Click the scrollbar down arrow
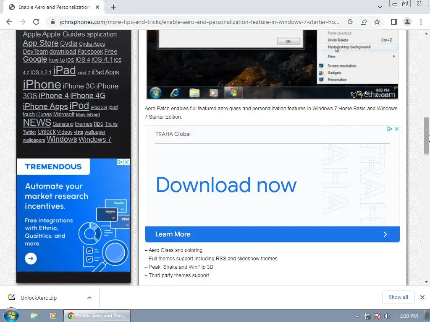The width and height of the screenshot is (430, 322). 426,282
